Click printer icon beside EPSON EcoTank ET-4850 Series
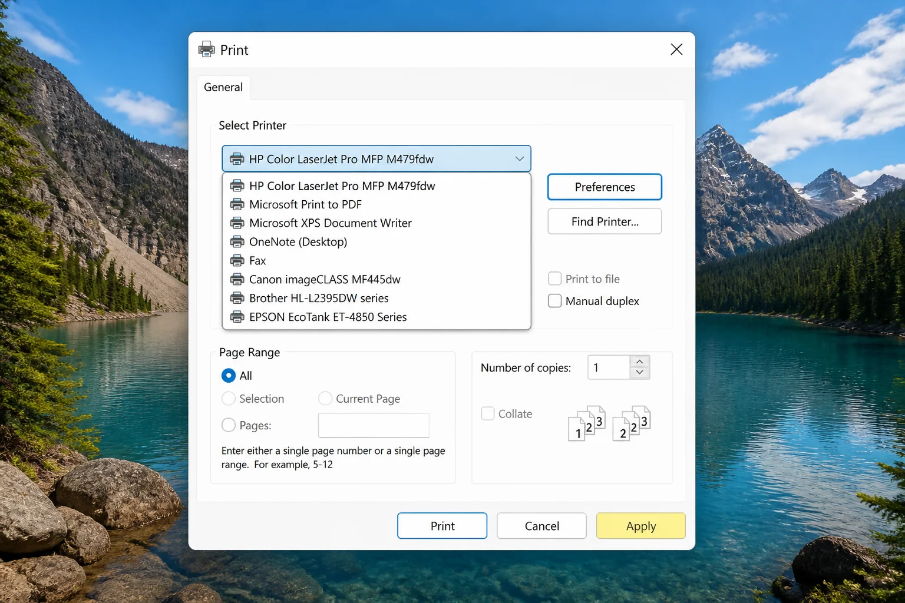The image size is (905, 603). click(x=237, y=317)
